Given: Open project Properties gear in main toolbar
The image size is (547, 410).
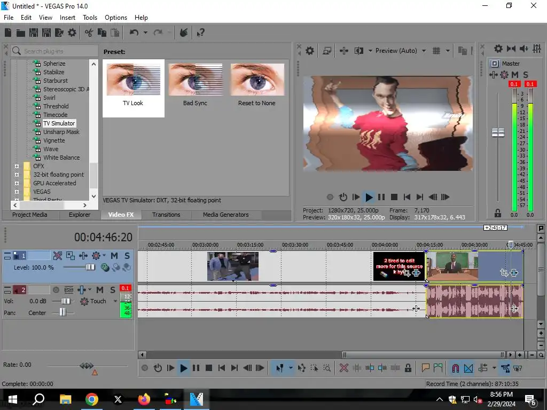Looking at the screenshot, I should pyautogui.click(x=72, y=33).
